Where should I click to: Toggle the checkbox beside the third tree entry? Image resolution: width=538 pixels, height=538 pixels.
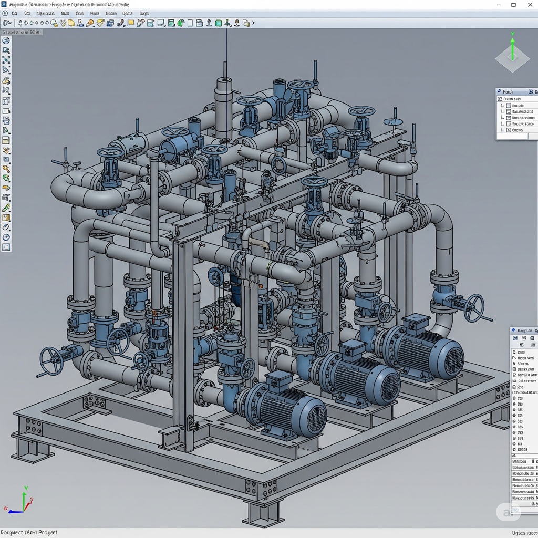coord(509,118)
